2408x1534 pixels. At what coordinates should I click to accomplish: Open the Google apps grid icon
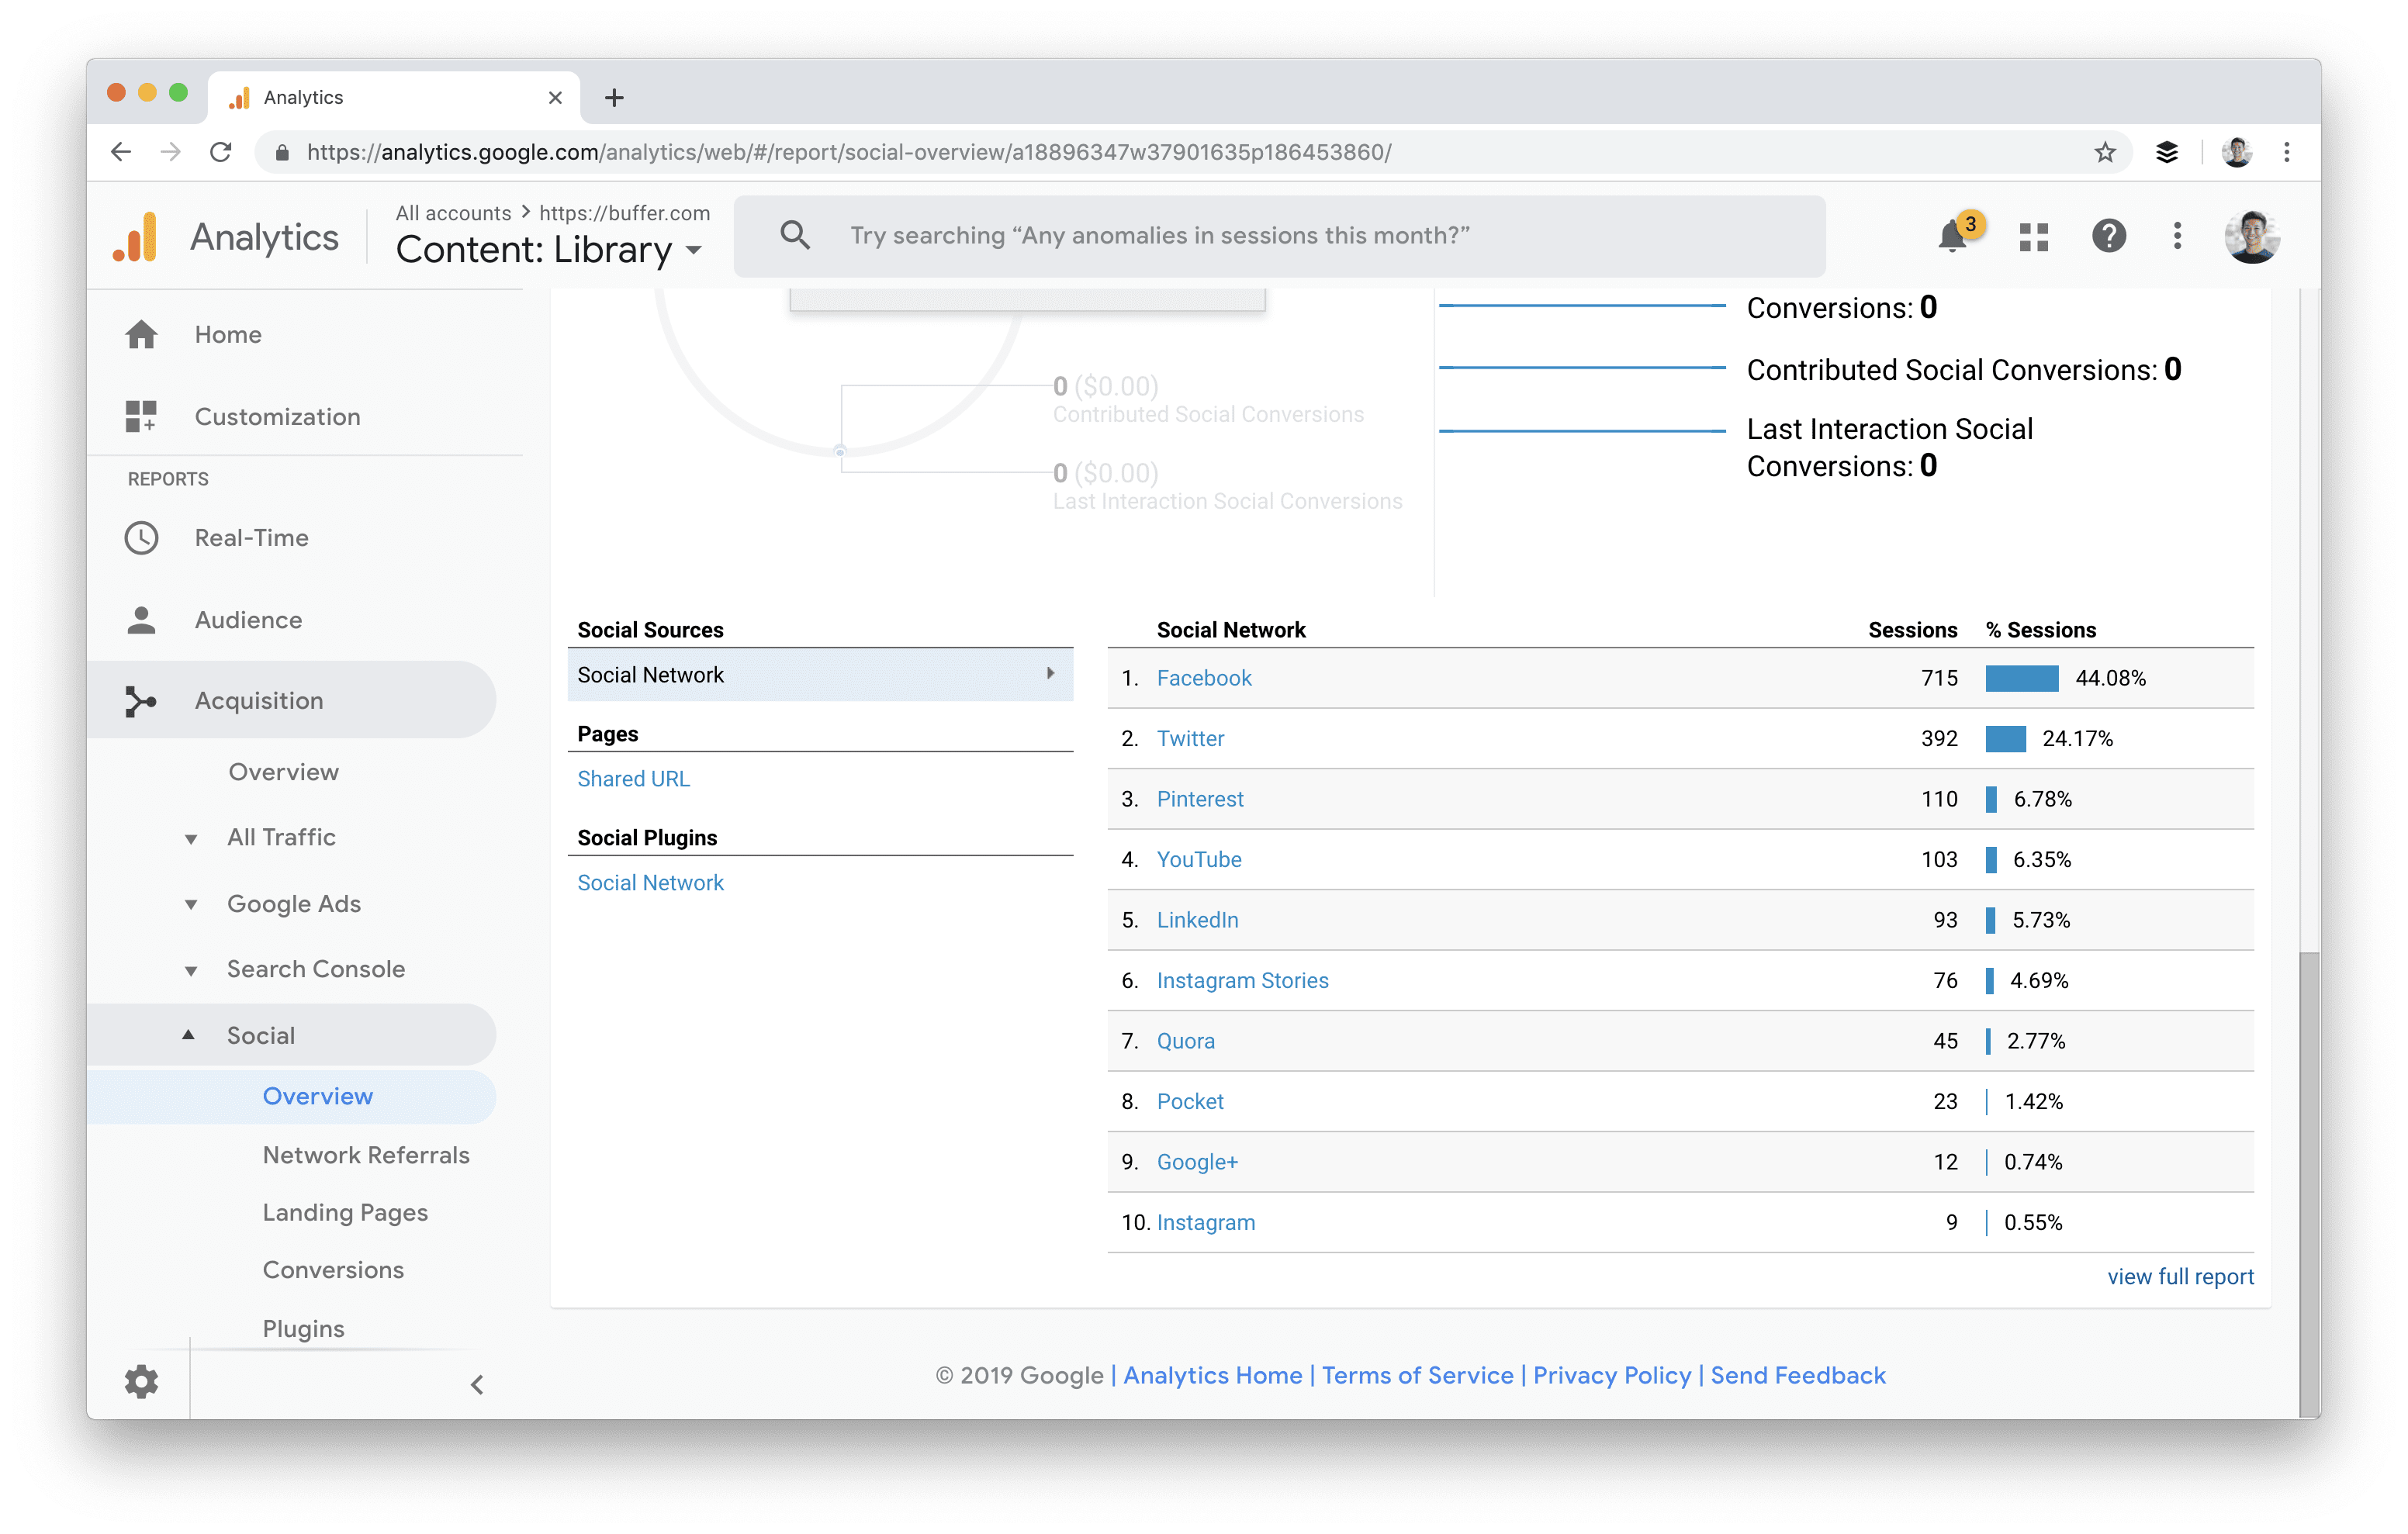[2033, 237]
